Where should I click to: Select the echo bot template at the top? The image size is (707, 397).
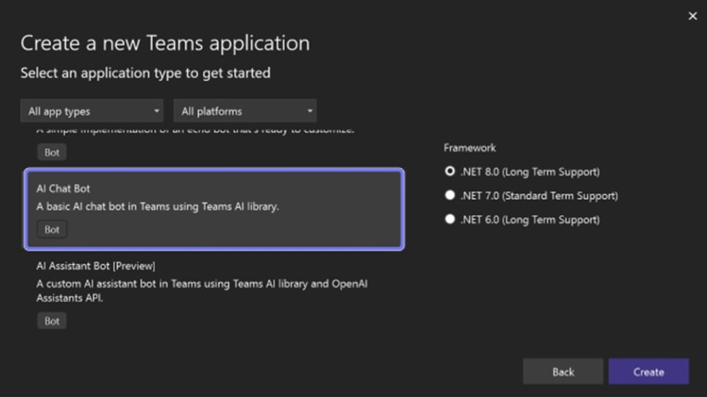(x=216, y=138)
